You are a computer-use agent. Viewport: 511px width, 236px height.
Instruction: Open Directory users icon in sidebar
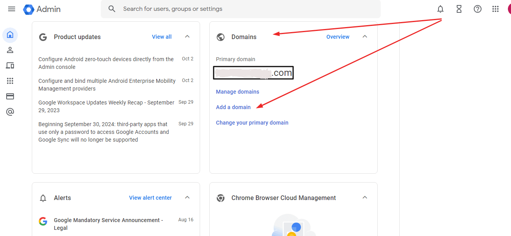(x=10, y=50)
